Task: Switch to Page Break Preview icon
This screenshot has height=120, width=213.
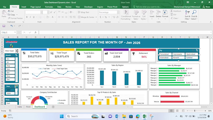Action: [x=183, y=111]
